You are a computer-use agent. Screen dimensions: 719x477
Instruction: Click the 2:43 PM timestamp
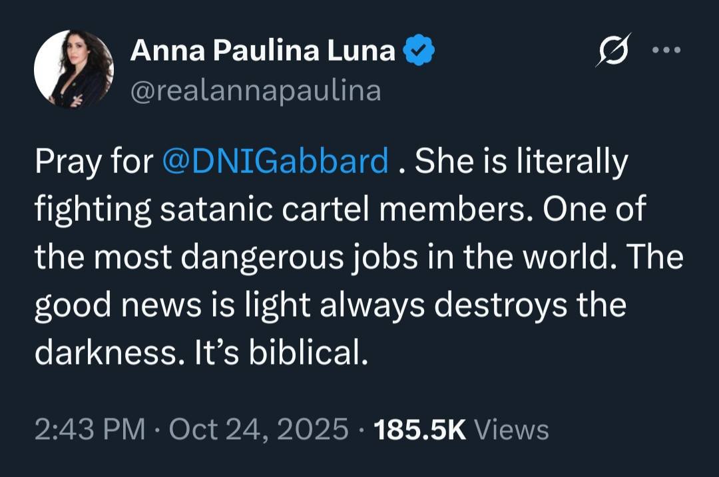coord(89,430)
